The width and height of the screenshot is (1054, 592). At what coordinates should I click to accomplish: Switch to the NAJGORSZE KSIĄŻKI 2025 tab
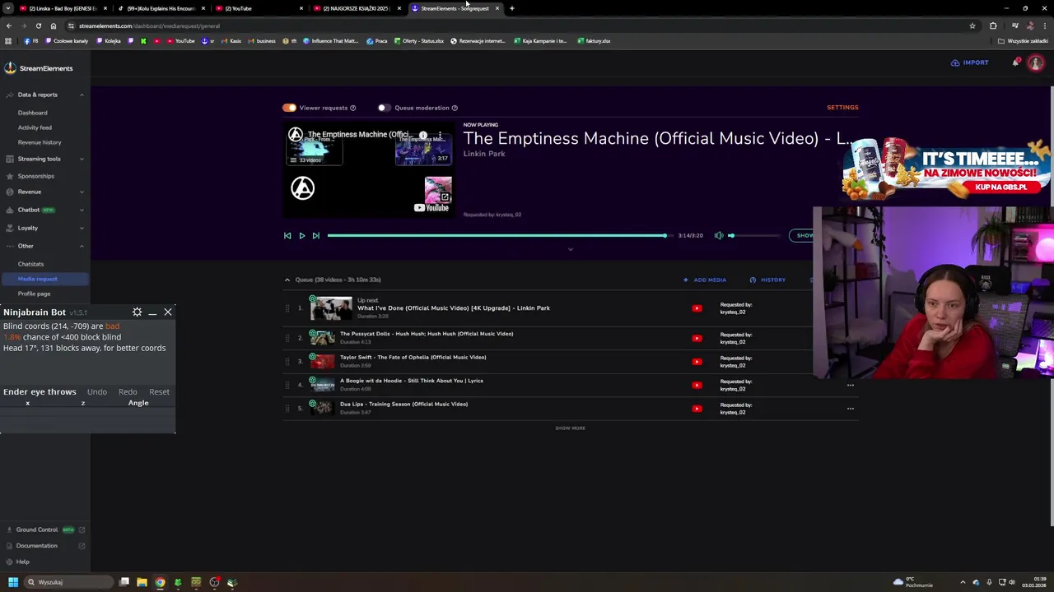[x=355, y=8]
